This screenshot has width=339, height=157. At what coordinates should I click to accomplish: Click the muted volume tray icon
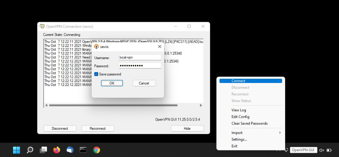click(322, 150)
